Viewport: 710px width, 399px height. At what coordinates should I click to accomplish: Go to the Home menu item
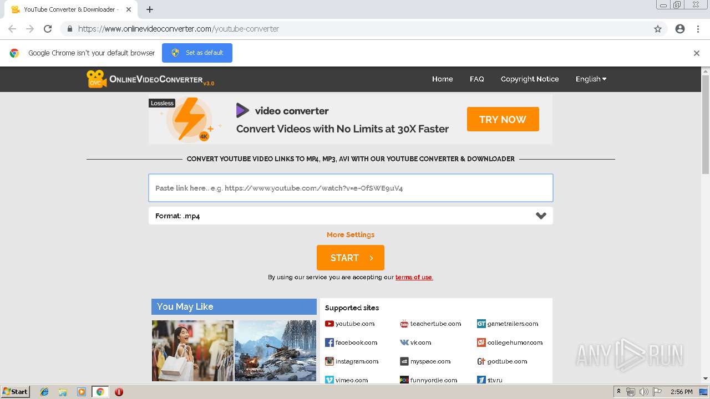[442, 79]
